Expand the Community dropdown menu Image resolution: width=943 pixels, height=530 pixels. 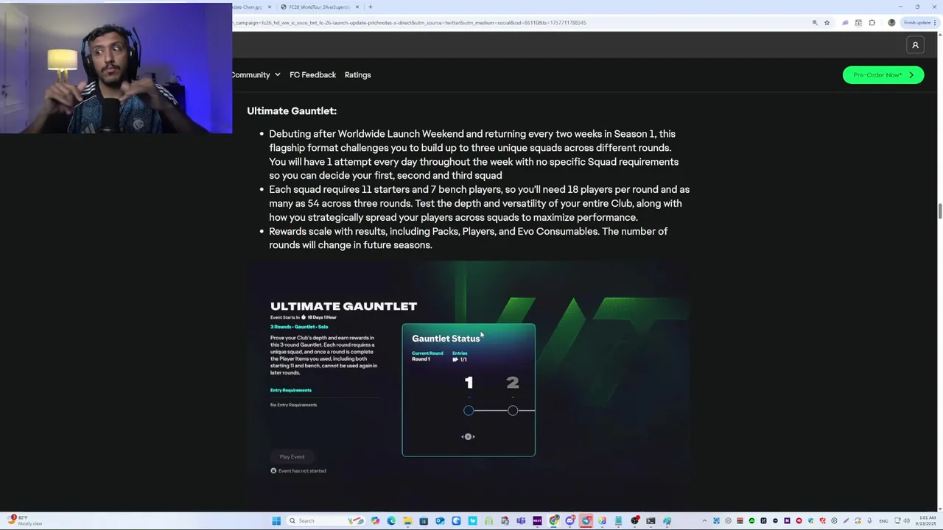point(256,74)
